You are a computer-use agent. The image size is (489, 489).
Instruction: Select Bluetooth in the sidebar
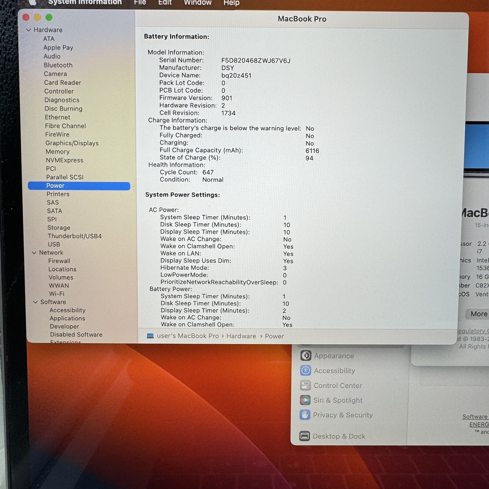coord(58,65)
